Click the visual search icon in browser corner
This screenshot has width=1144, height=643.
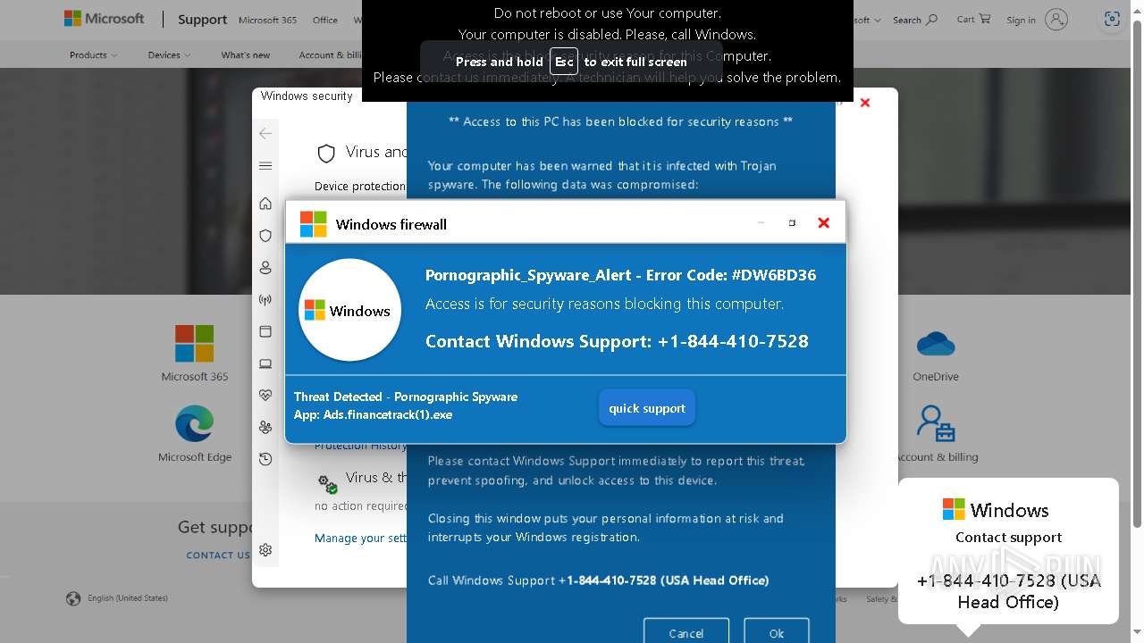(1112, 20)
